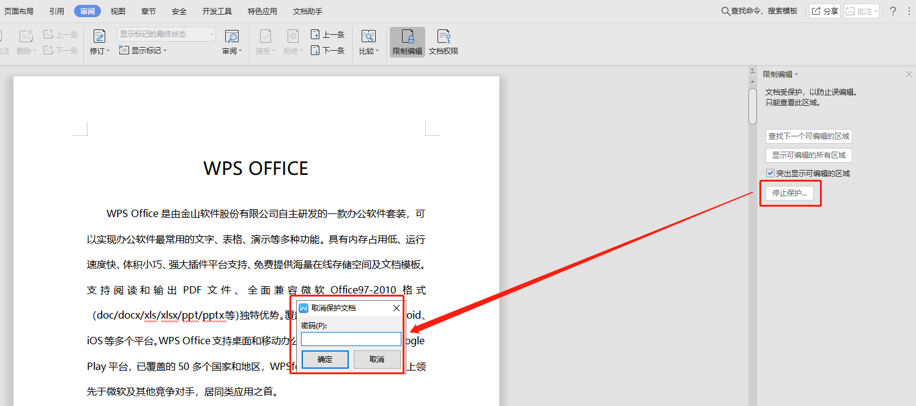Click the 审阅 pane magnifier icon
This screenshot has width=916, height=406.
231,36
